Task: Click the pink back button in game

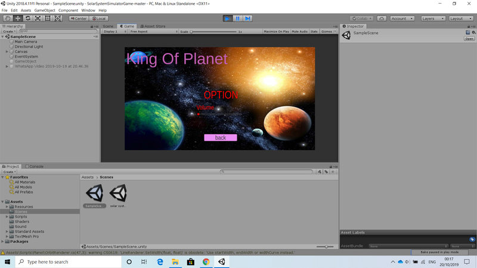Action: pyautogui.click(x=220, y=138)
